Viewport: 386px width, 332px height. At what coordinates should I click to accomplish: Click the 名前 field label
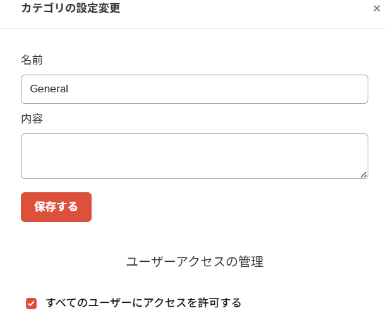click(32, 60)
